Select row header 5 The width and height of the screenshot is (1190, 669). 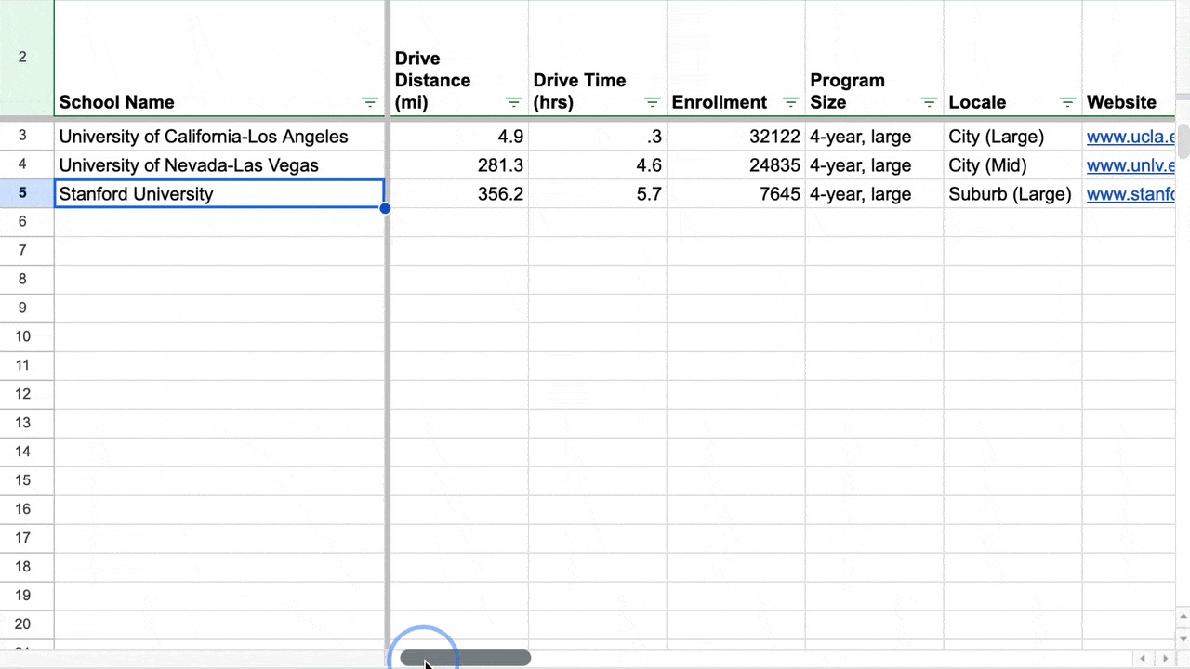point(27,193)
